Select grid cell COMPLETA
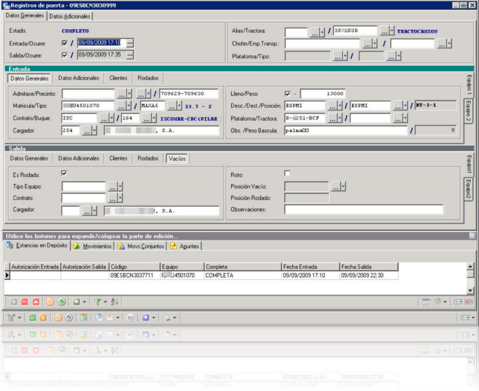The height and width of the screenshot is (391, 479). click(x=242, y=276)
